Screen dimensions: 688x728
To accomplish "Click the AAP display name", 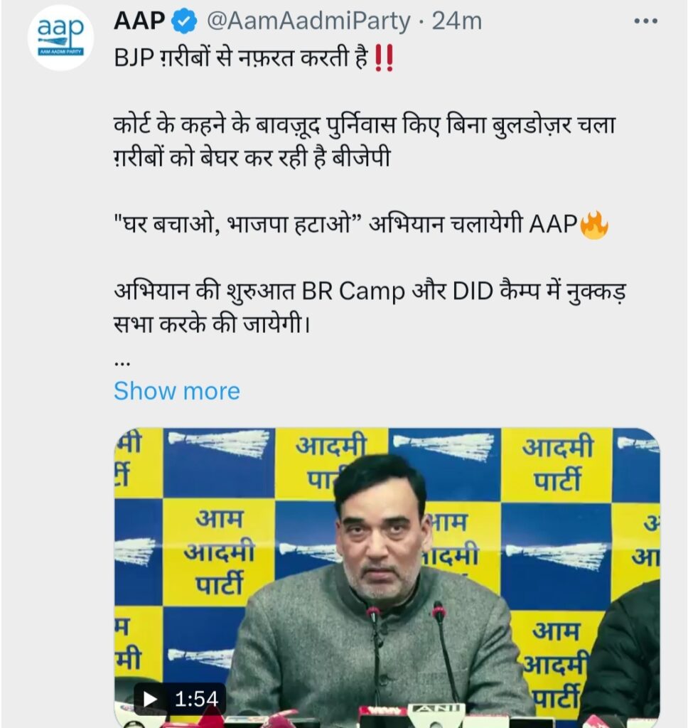I will click(139, 21).
